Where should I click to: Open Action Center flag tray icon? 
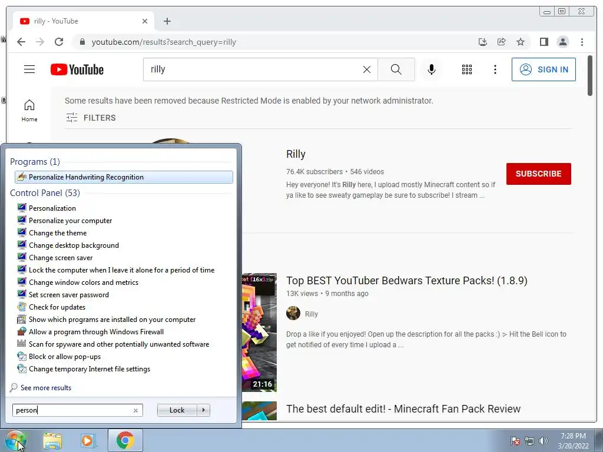tap(515, 440)
